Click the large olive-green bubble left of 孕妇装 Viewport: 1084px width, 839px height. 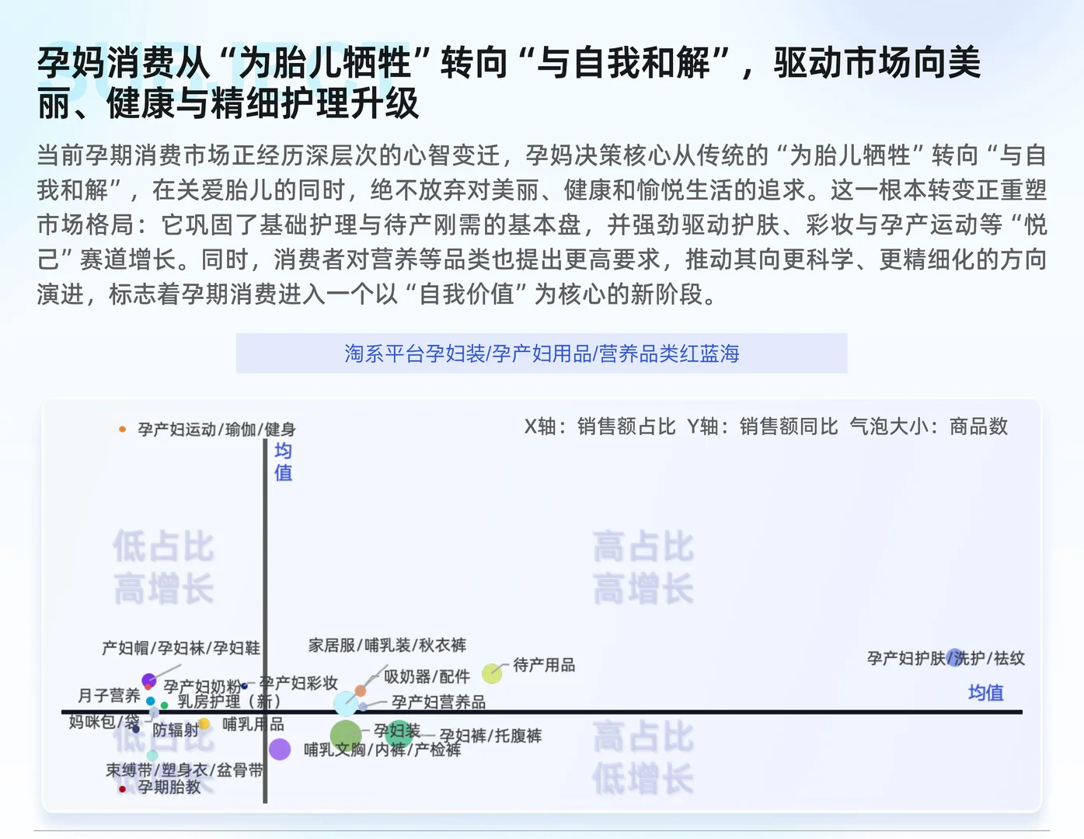tap(346, 735)
